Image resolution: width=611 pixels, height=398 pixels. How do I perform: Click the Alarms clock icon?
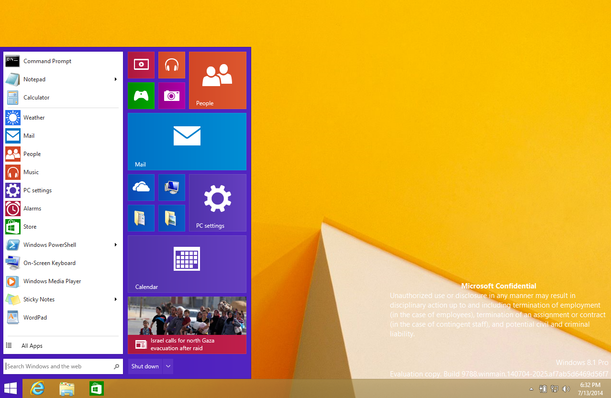click(x=13, y=209)
